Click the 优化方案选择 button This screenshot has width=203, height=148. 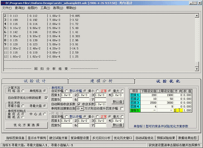[x=26, y=125]
